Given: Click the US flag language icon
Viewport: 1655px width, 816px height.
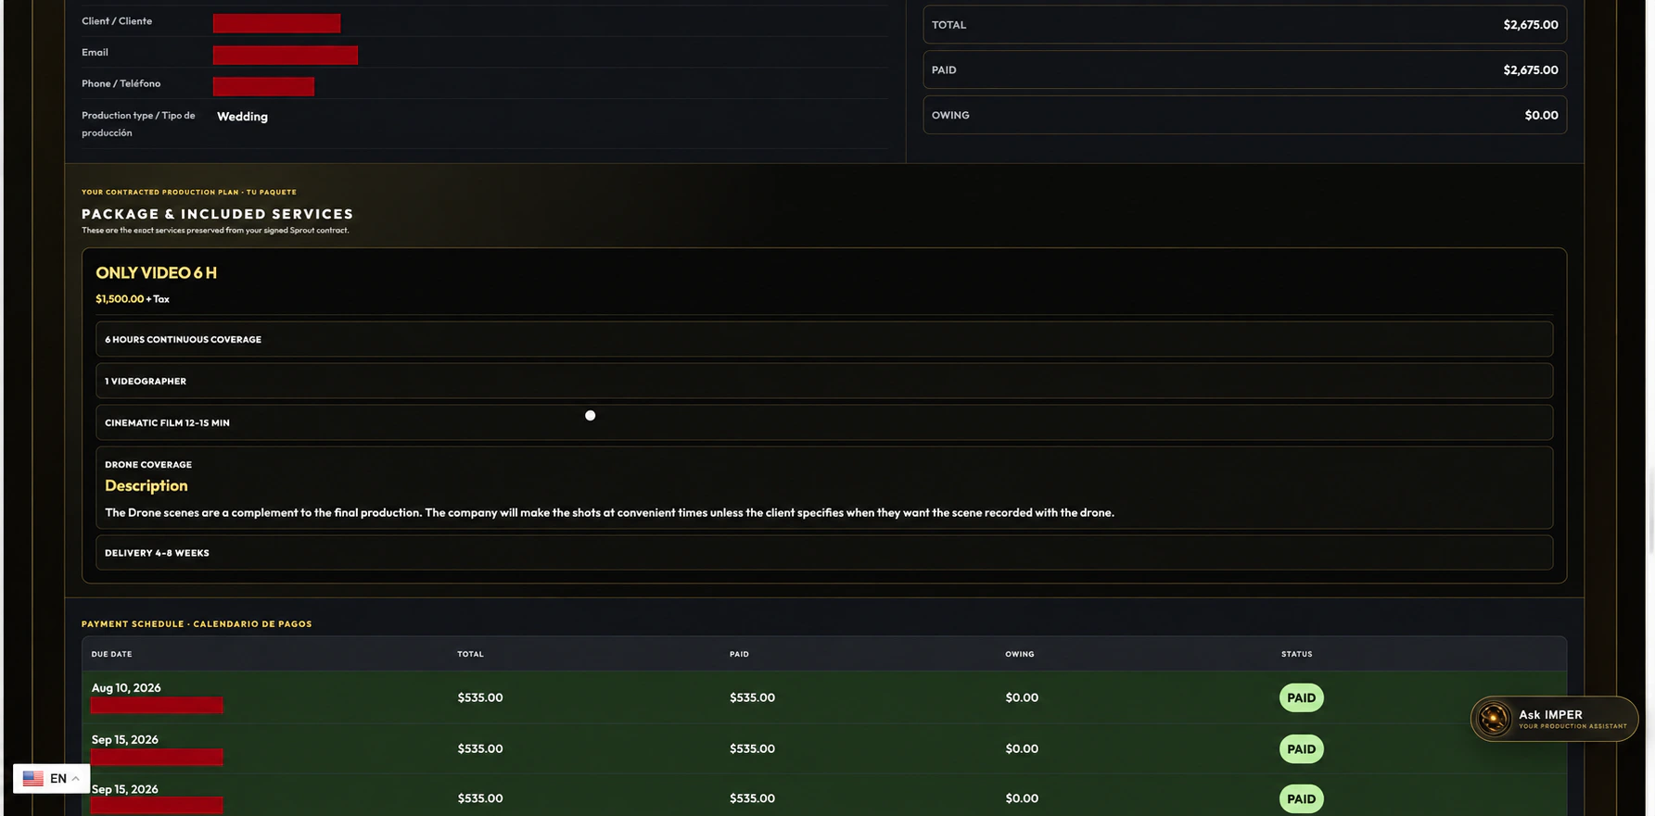Looking at the screenshot, I should click(x=33, y=779).
